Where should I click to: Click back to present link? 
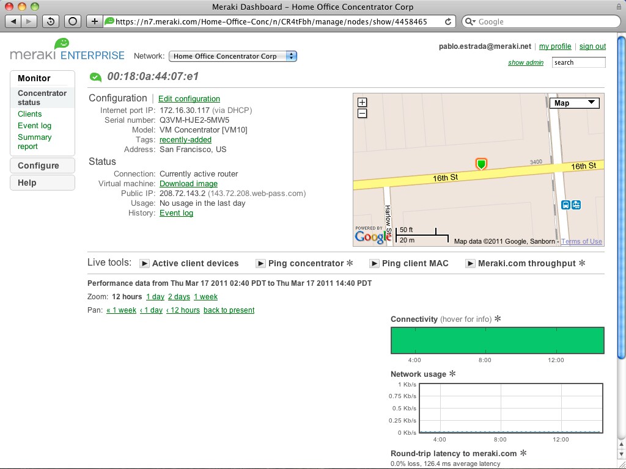click(229, 310)
